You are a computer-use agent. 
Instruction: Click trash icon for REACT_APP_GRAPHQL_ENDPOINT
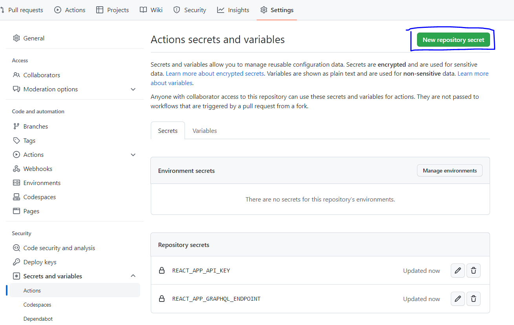pyautogui.click(x=474, y=299)
